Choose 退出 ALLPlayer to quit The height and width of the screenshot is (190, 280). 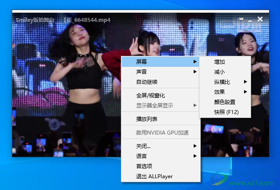(160, 176)
